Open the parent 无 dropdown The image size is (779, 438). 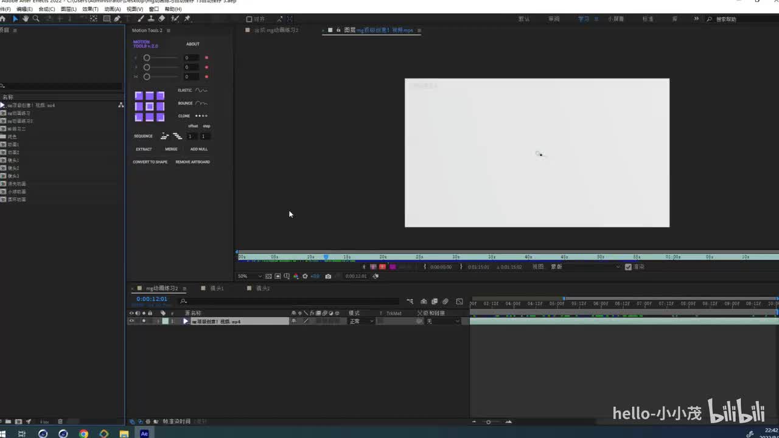tap(442, 321)
